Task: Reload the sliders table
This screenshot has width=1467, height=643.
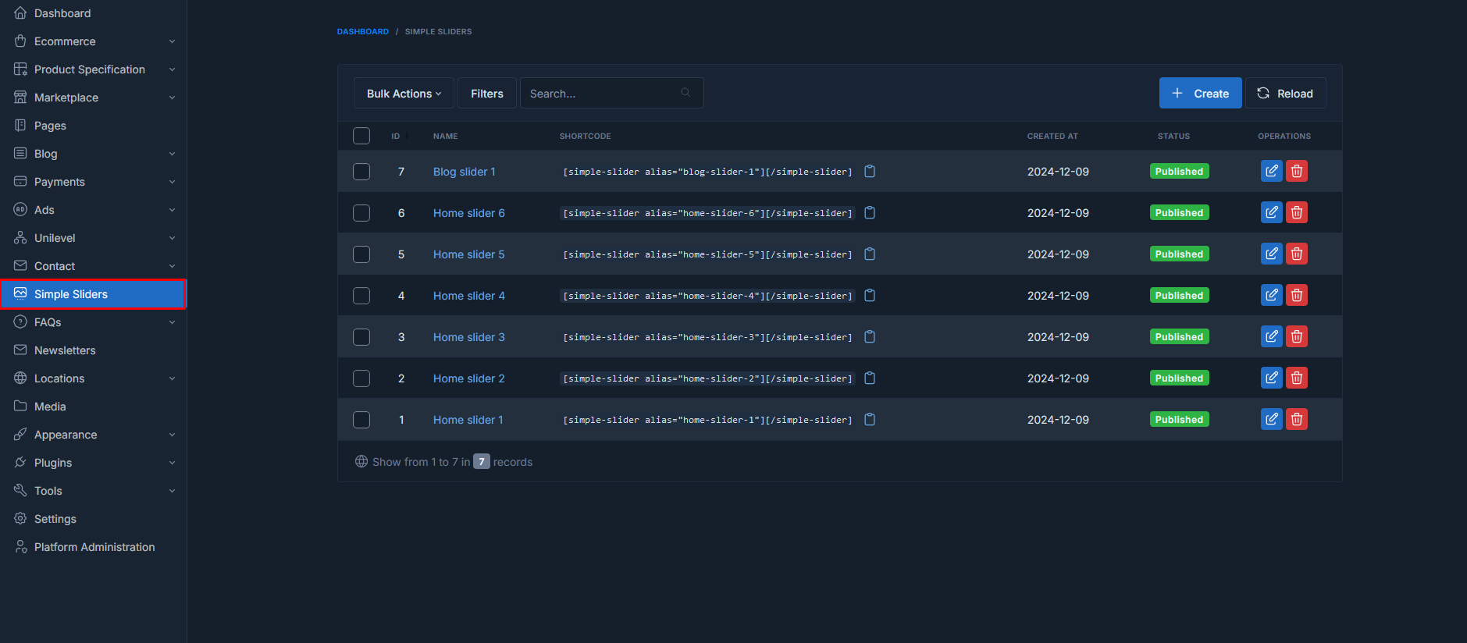Action: (1285, 93)
